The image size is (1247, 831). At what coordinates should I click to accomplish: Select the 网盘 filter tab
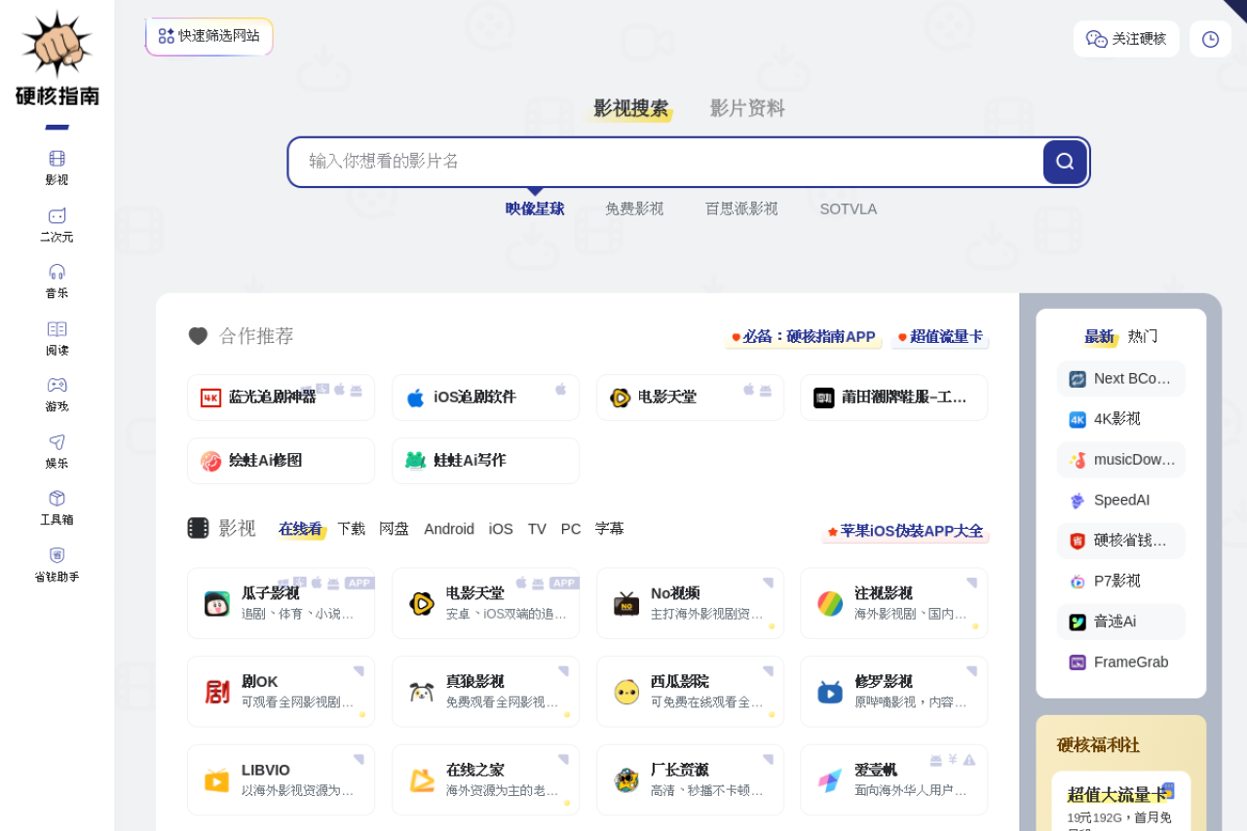coord(394,529)
